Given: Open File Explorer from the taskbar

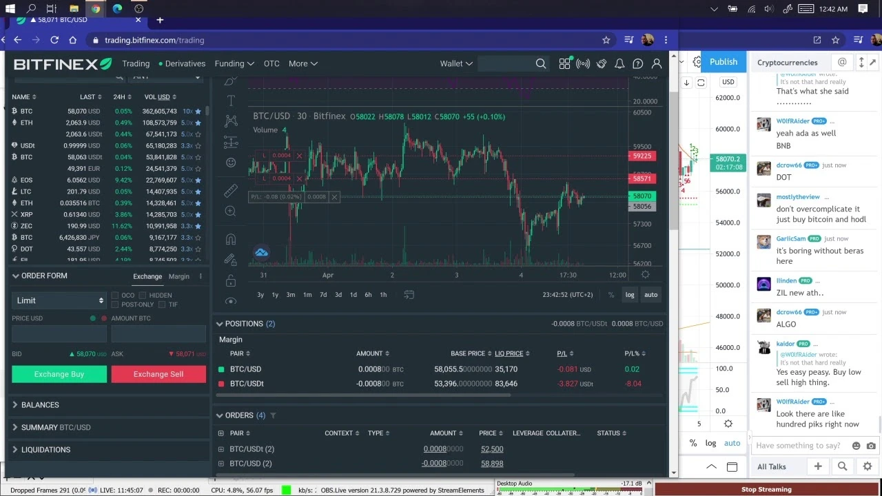Looking at the screenshot, I should (74, 9).
